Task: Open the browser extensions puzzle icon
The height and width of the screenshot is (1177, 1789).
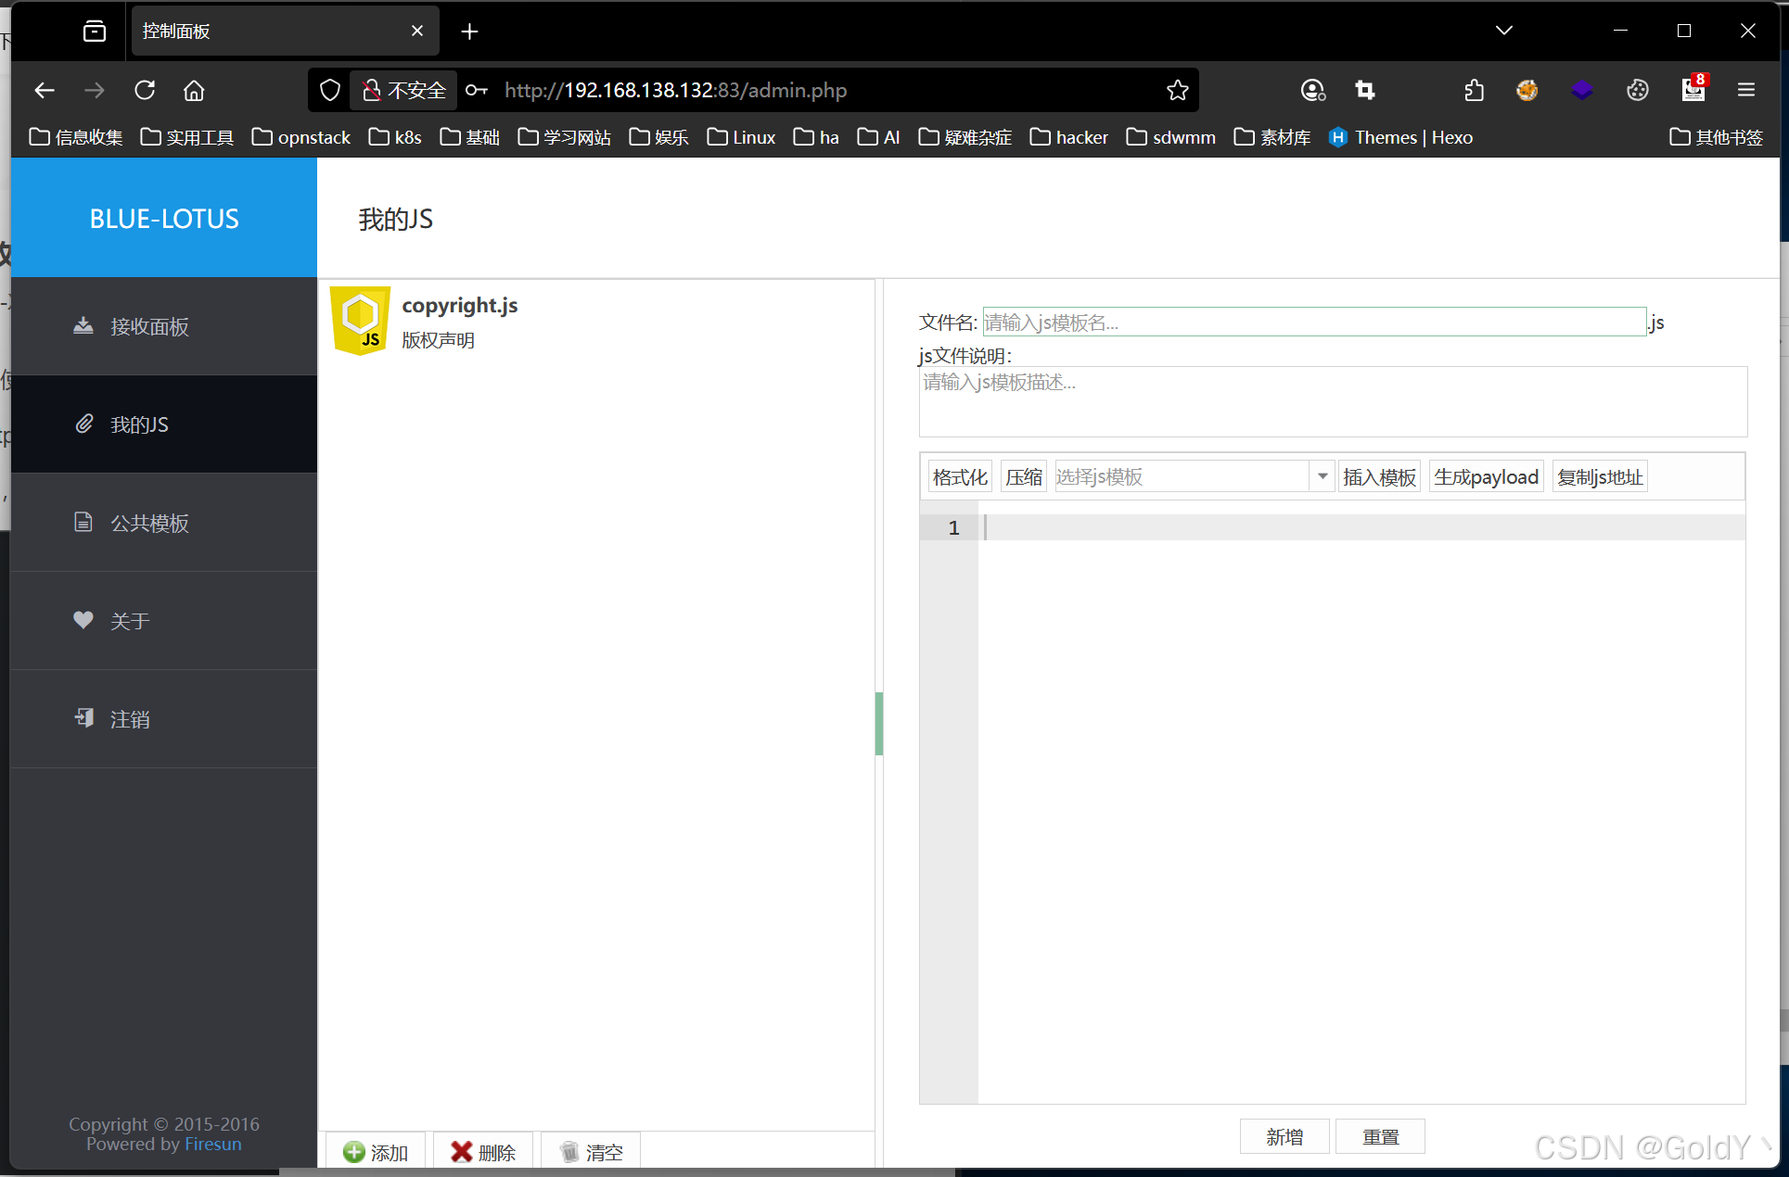Action: (1474, 90)
